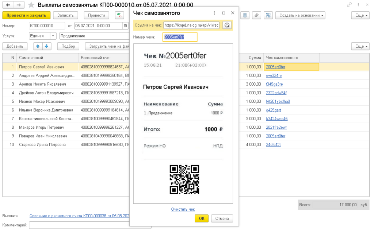
Task: Click the Чек самозанятого column header
Action: point(291,58)
